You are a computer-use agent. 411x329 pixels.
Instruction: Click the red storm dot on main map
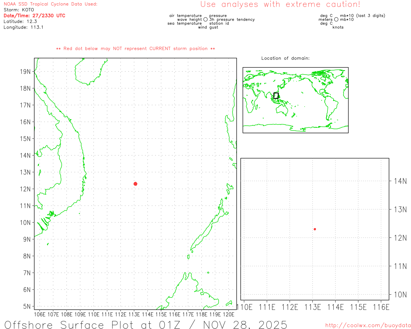(136, 184)
